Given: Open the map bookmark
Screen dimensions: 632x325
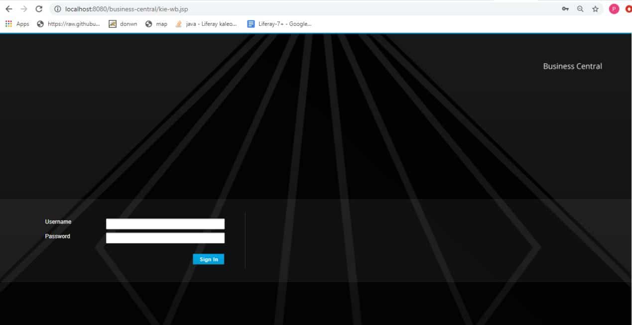Looking at the screenshot, I should click(x=156, y=24).
